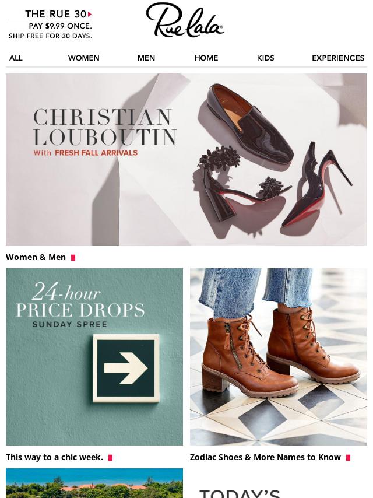373x498 pixels.
Task: Open This way to a chic week link
Action: tap(54, 457)
